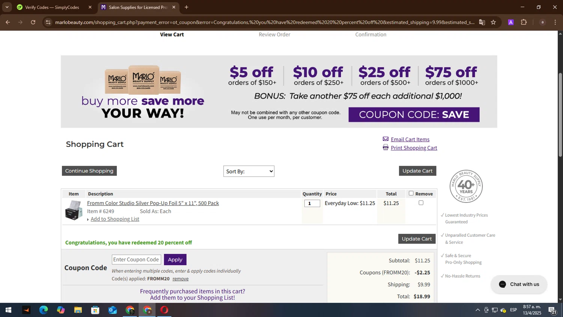The image size is (563, 317).
Task: Switch to Verify Codes SimplyCodes tab
Action: click(x=53, y=7)
